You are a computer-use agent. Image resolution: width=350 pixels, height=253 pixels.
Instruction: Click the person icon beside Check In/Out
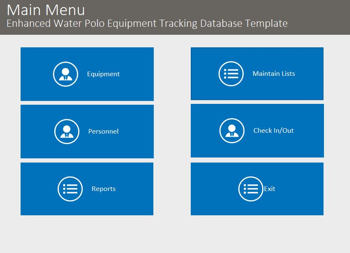coord(232,131)
